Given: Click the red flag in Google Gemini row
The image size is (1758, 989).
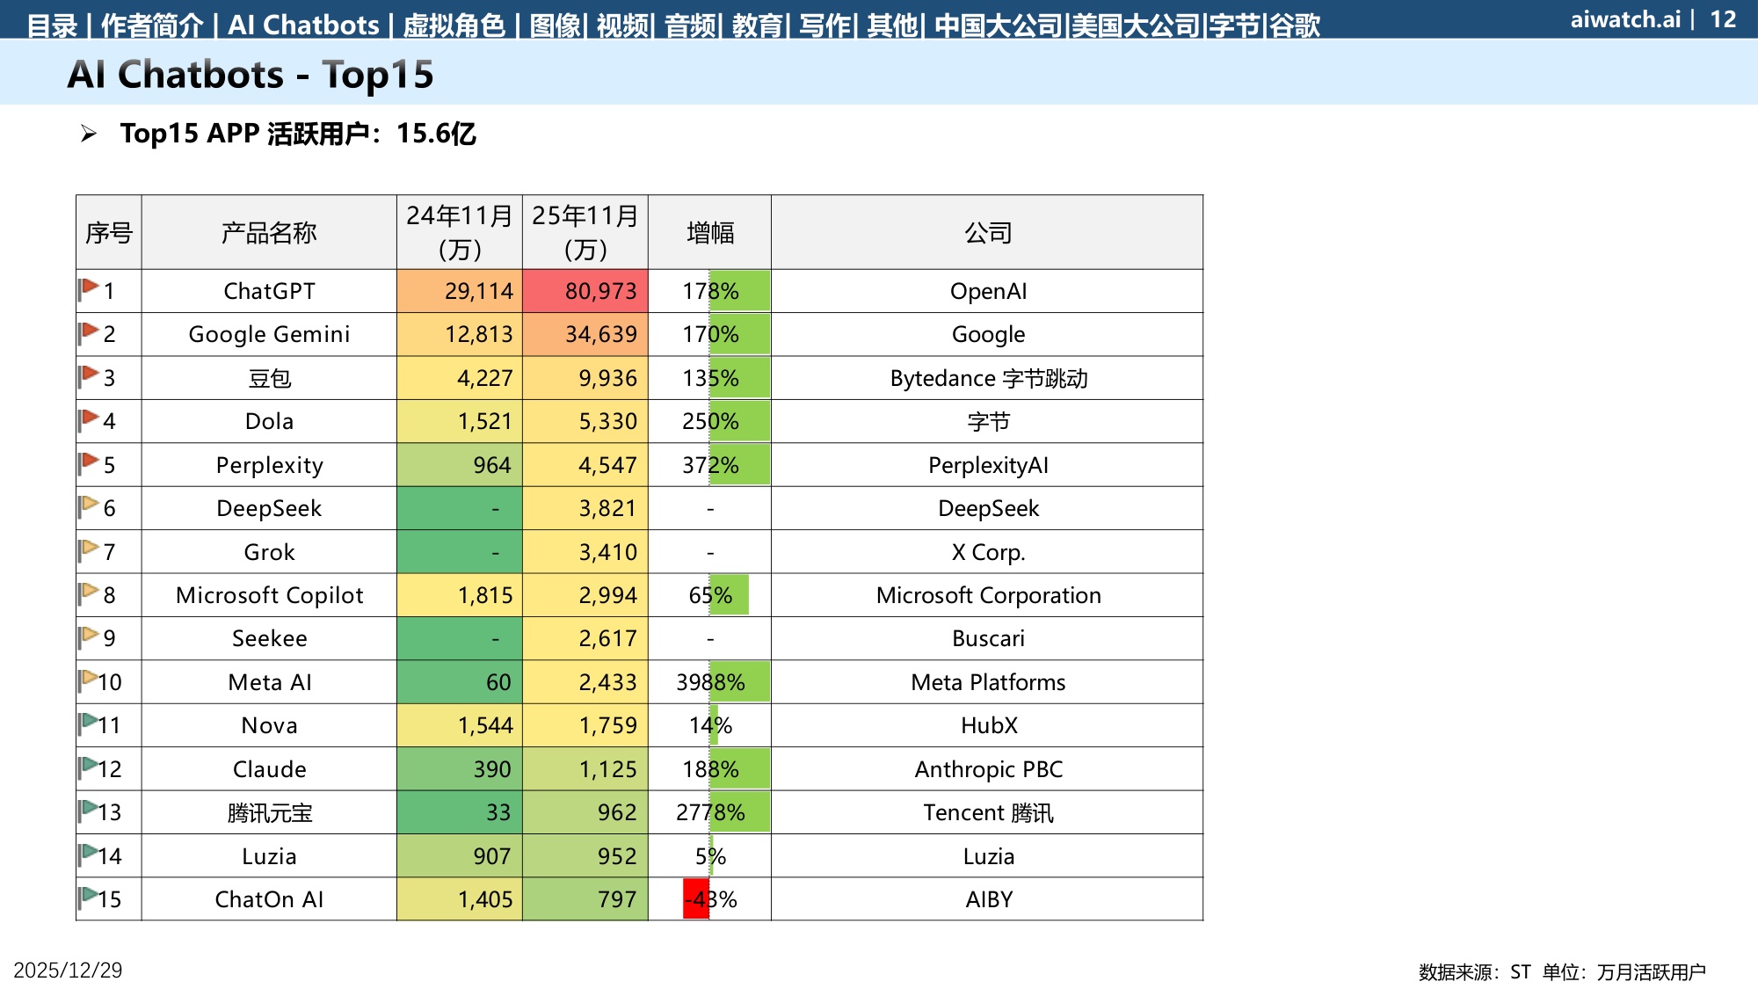Looking at the screenshot, I should click(88, 332).
